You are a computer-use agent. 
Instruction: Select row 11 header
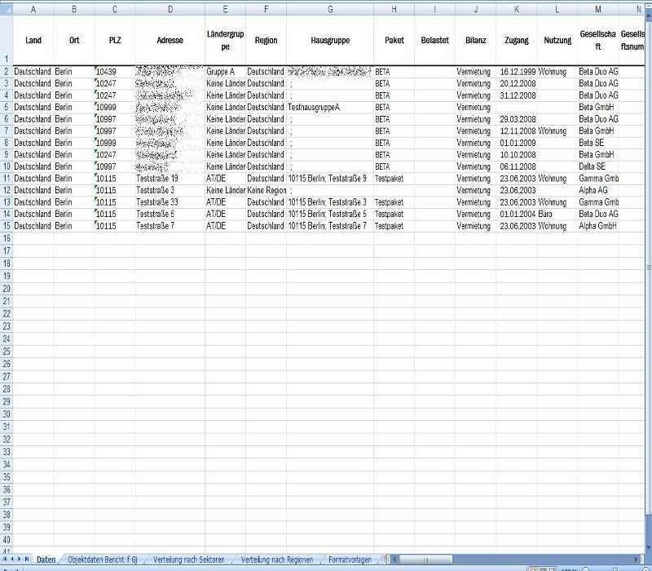(7, 178)
